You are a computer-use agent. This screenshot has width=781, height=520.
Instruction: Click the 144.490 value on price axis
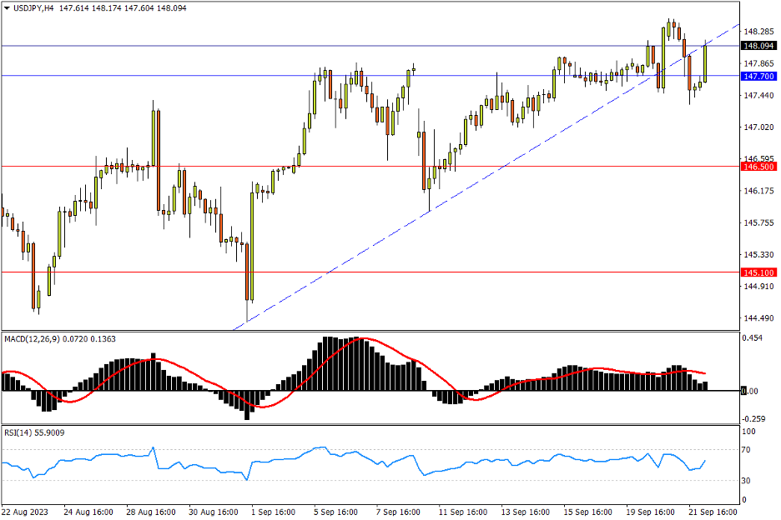pyautogui.click(x=759, y=318)
